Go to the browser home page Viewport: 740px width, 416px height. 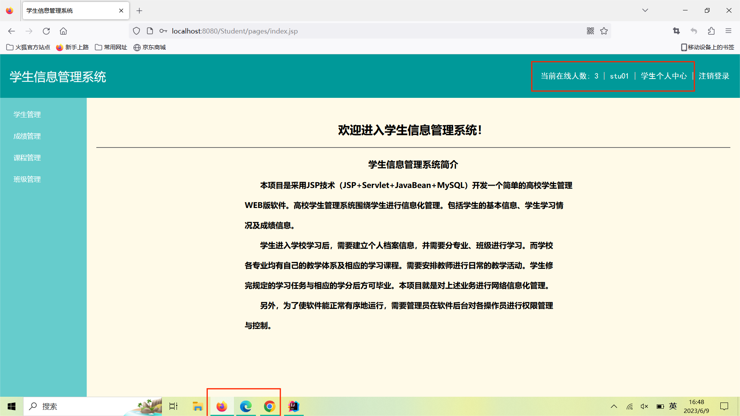[63, 31]
